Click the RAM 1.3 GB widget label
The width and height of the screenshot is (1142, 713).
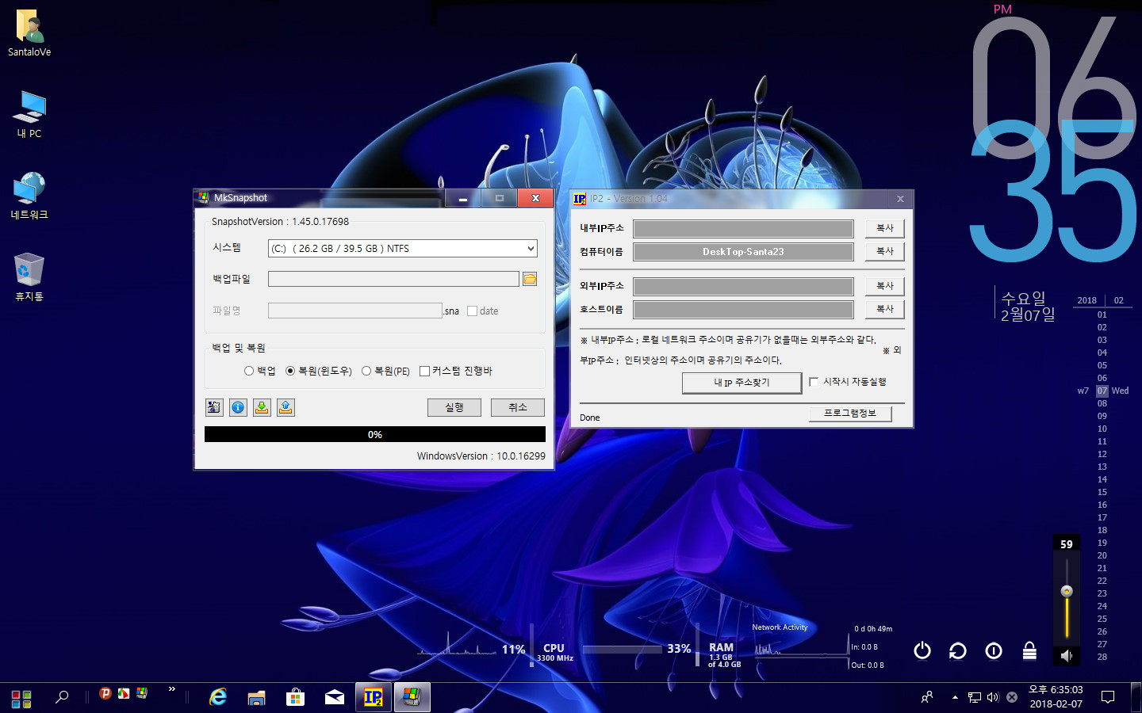tap(724, 655)
